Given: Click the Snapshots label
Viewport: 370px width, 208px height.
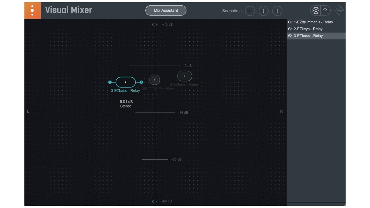Looking at the screenshot, I should pyautogui.click(x=232, y=11).
